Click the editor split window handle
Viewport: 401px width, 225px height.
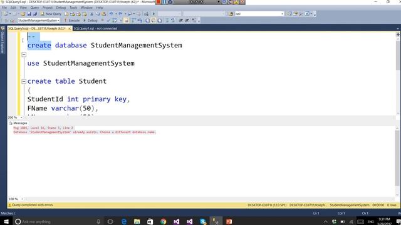398,34
